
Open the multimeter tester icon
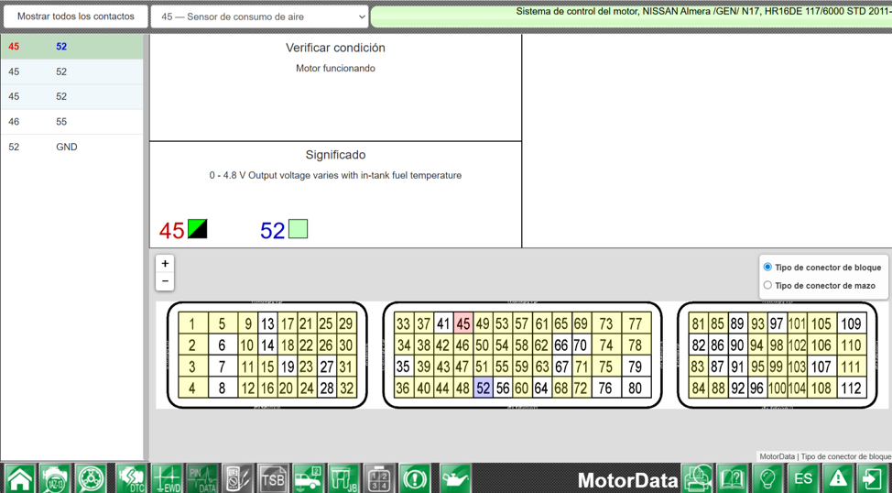tap(238, 478)
